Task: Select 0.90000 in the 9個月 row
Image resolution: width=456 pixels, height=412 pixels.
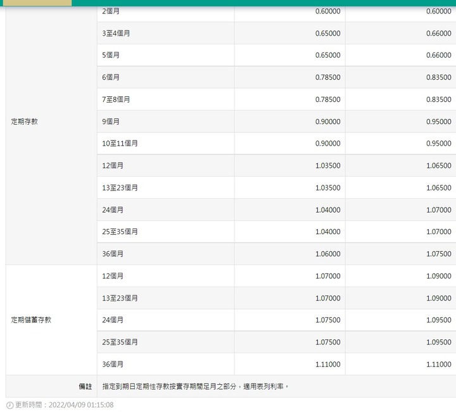Action: [328, 122]
